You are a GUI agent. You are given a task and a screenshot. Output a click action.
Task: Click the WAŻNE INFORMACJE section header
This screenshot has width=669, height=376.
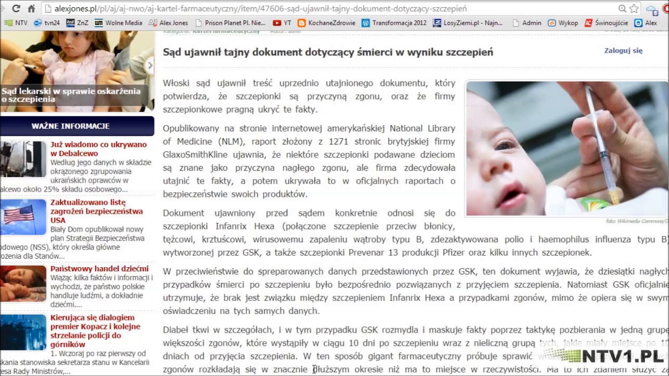pos(71,126)
